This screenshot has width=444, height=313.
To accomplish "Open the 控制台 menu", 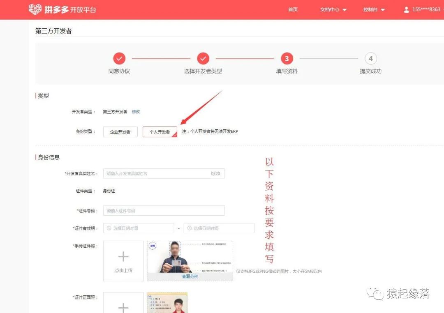I will pyautogui.click(x=370, y=9).
